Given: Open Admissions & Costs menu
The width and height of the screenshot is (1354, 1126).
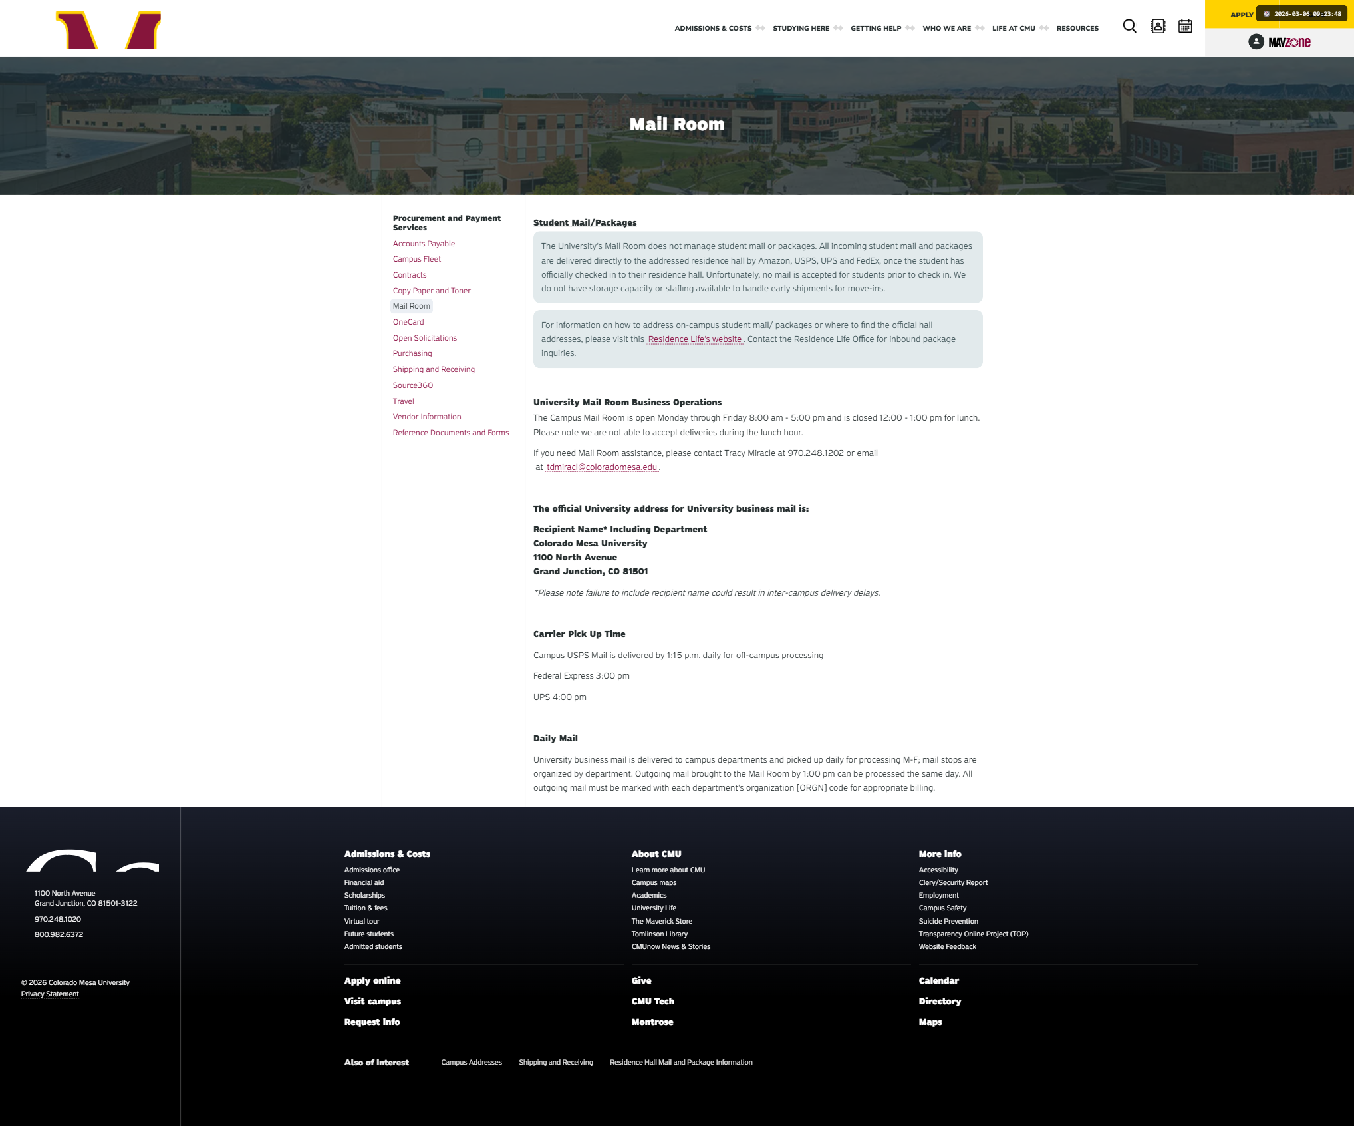Looking at the screenshot, I should 713,29.
